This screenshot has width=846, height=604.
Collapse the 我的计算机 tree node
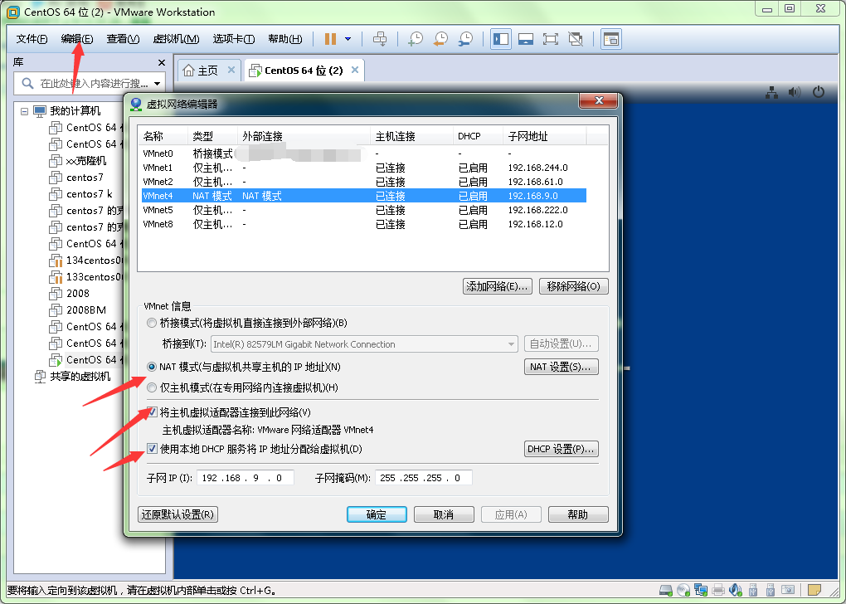tap(24, 111)
